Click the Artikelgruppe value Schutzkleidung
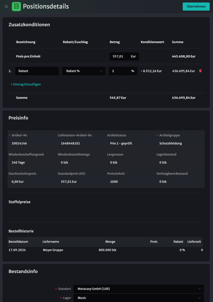 tap(171, 143)
